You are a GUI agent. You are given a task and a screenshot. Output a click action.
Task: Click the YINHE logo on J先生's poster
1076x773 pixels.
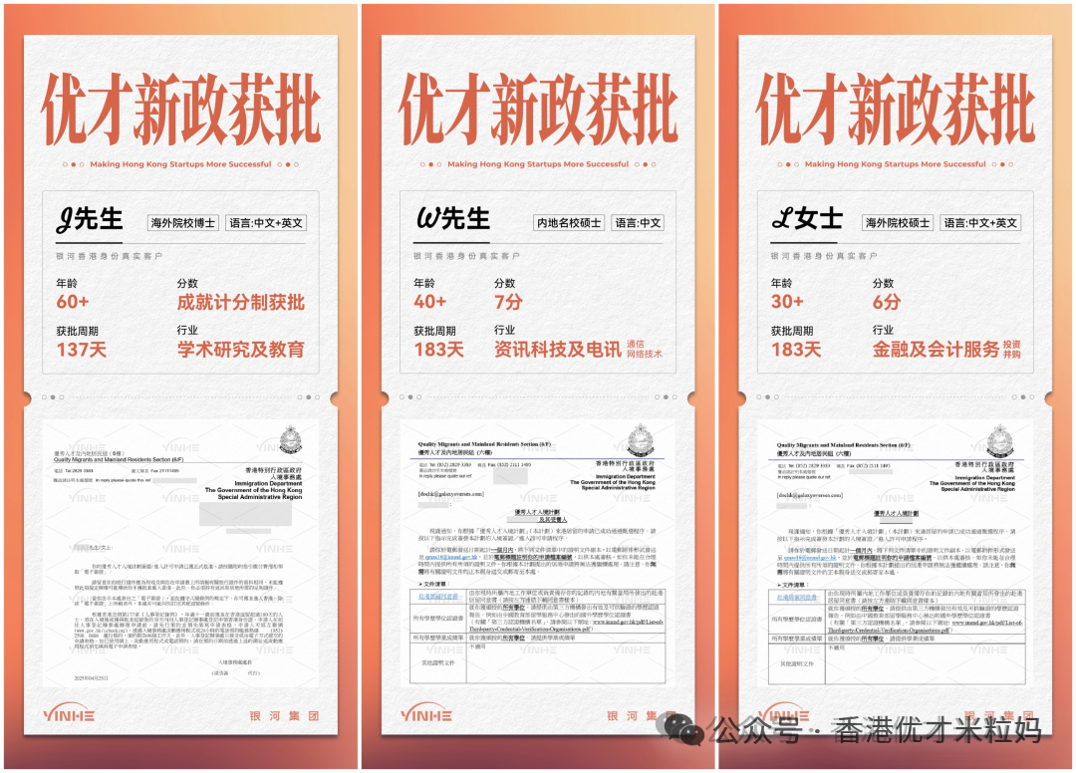click(x=70, y=714)
